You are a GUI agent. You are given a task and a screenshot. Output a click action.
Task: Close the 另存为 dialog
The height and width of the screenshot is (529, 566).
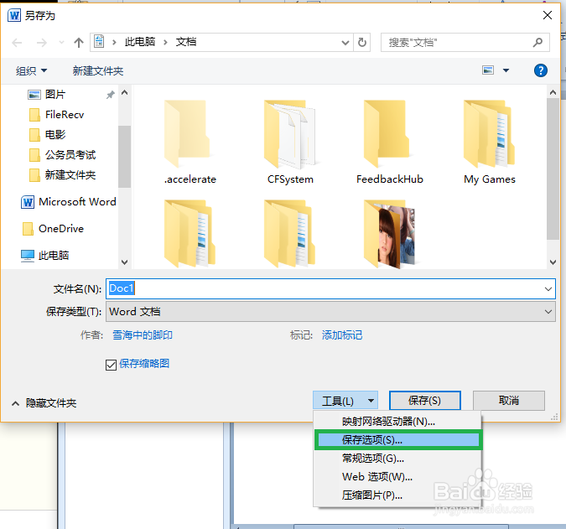pyautogui.click(x=548, y=15)
